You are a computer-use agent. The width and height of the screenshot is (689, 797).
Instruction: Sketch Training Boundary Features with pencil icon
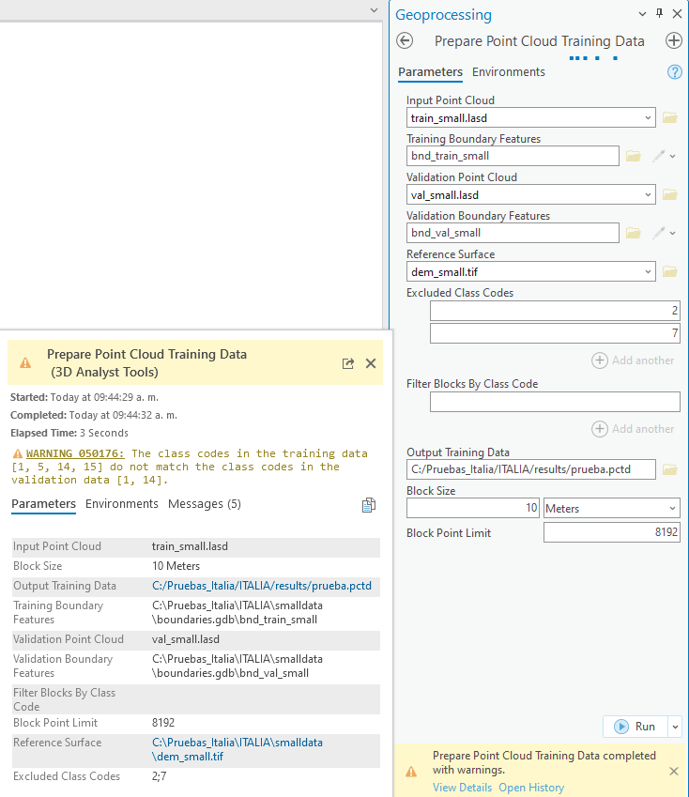click(659, 156)
